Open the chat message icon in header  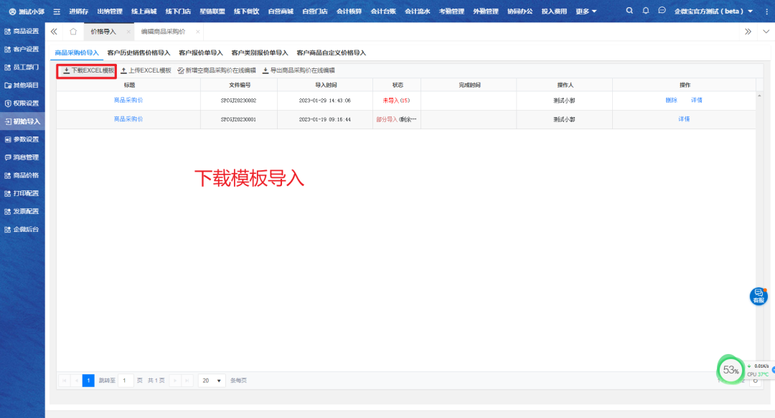tap(662, 11)
